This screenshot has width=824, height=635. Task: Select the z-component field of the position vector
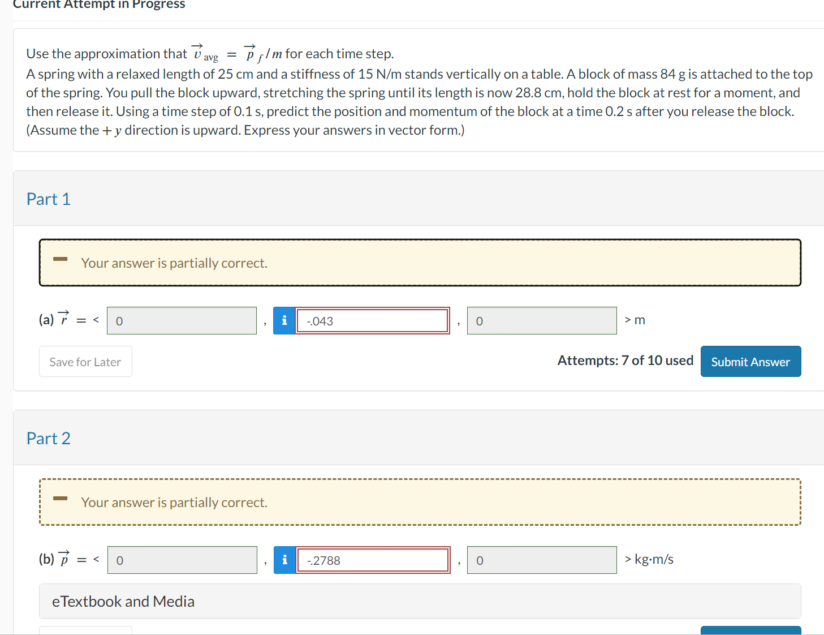pos(541,320)
